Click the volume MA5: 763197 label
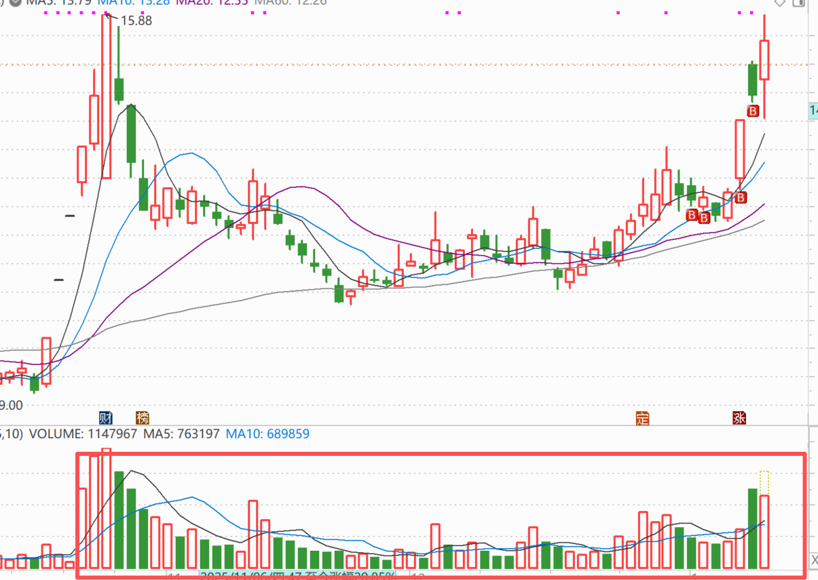The width and height of the screenshot is (818, 580). (x=181, y=433)
